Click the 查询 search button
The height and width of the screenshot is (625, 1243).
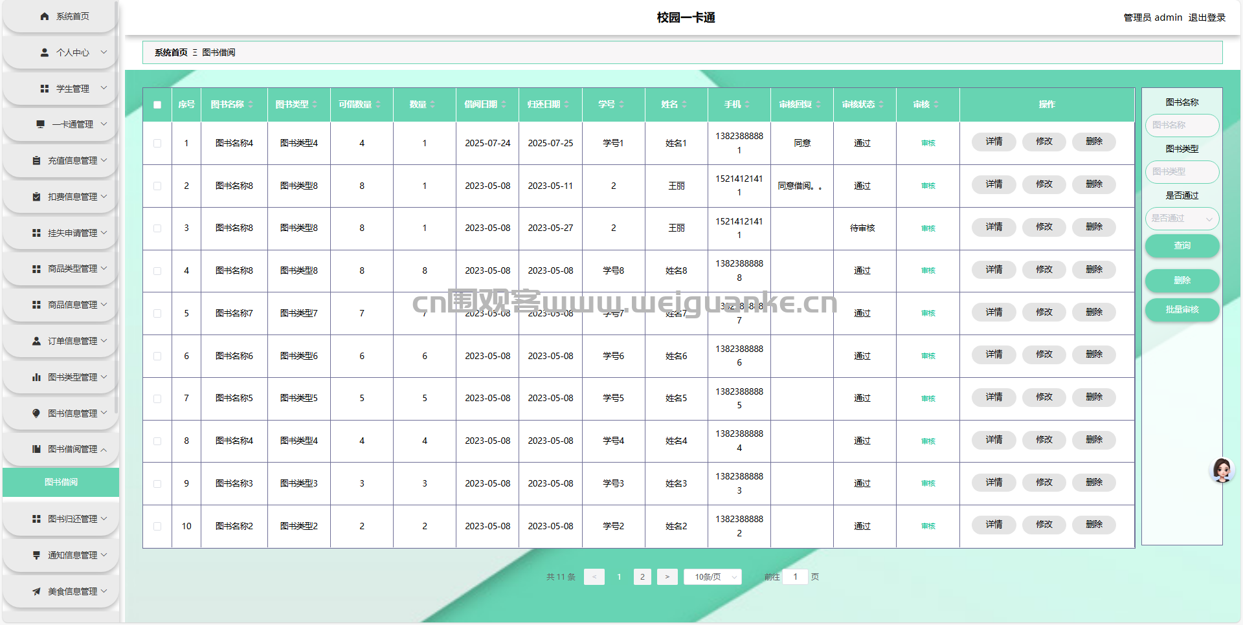coord(1182,246)
